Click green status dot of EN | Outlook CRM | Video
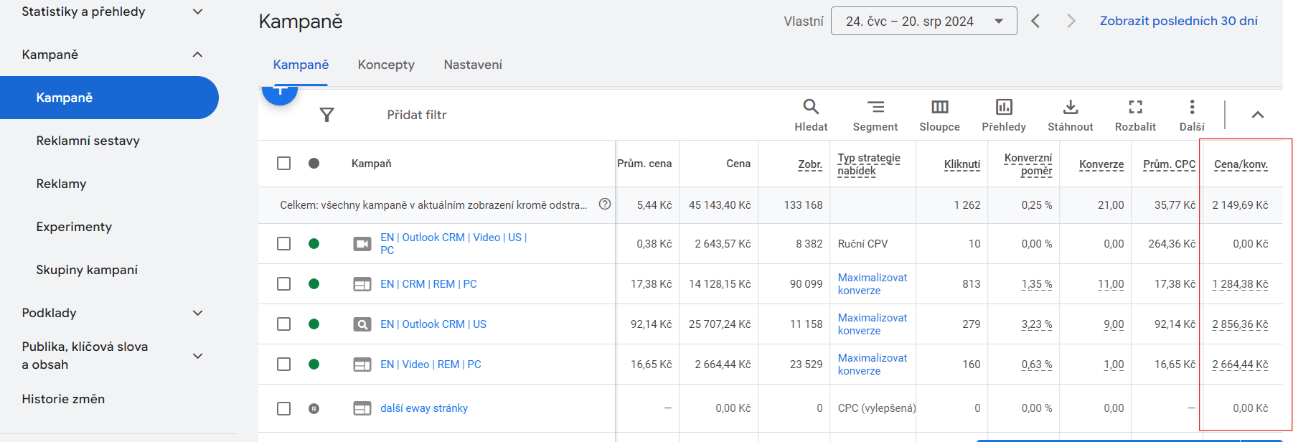1293x442 pixels. pos(314,244)
